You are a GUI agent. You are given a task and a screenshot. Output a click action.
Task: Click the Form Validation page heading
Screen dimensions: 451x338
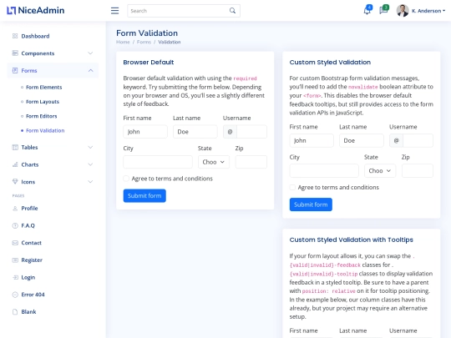point(147,33)
